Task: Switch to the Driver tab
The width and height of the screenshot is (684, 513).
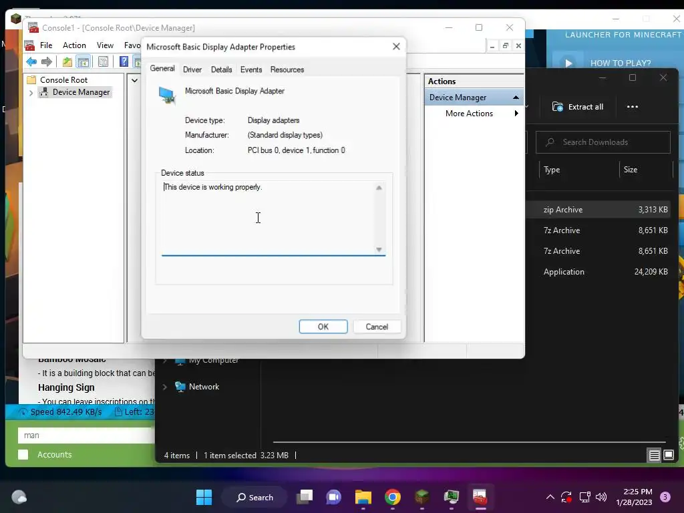Action: tap(192, 69)
